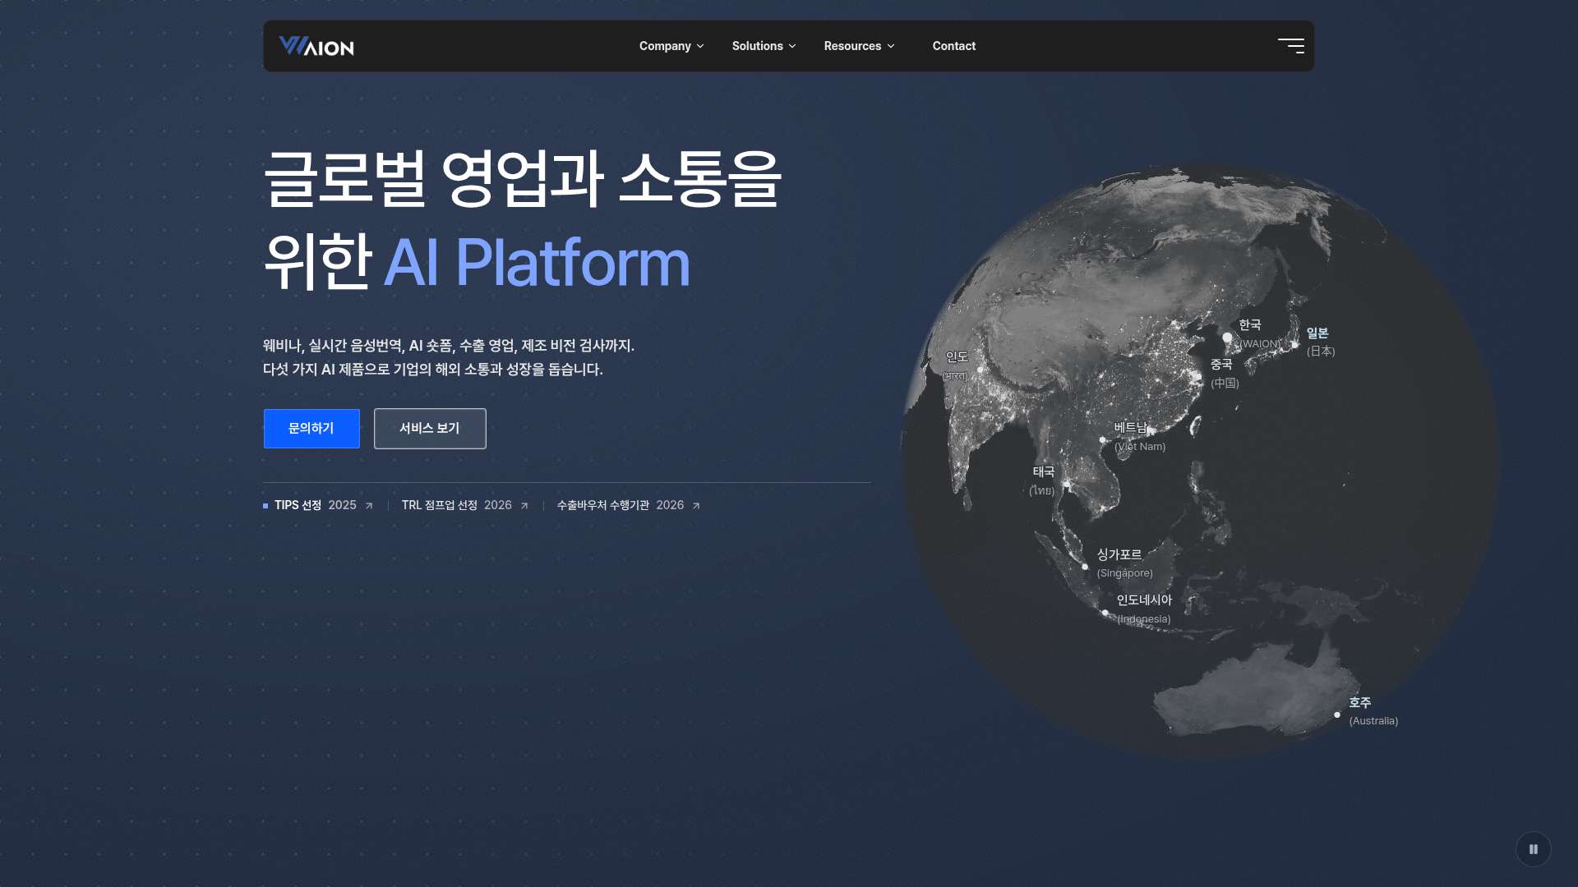Open the TRL 점프업 선정 2026 link
The width and height of the screenshot is (1578, 887).
(465, 505)
